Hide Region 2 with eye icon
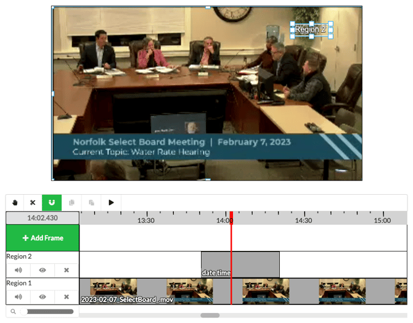This screenshot has width=413, height=323. click(43, 270)
